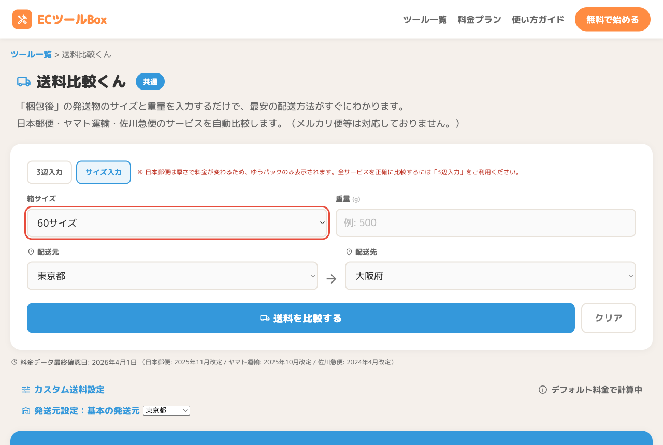
Task: Click the 料金データ最終確認日: 2026年4月1日 text
Action: (79, 362)
